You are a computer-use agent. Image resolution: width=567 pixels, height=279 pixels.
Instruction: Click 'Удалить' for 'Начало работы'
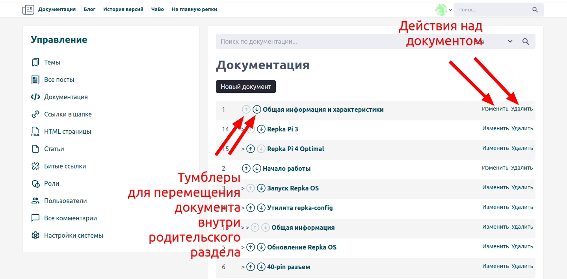pos(522,168)
